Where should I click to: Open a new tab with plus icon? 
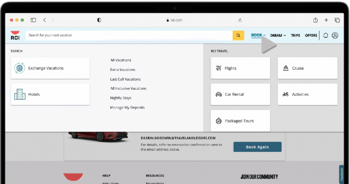[x=326, y=20]
